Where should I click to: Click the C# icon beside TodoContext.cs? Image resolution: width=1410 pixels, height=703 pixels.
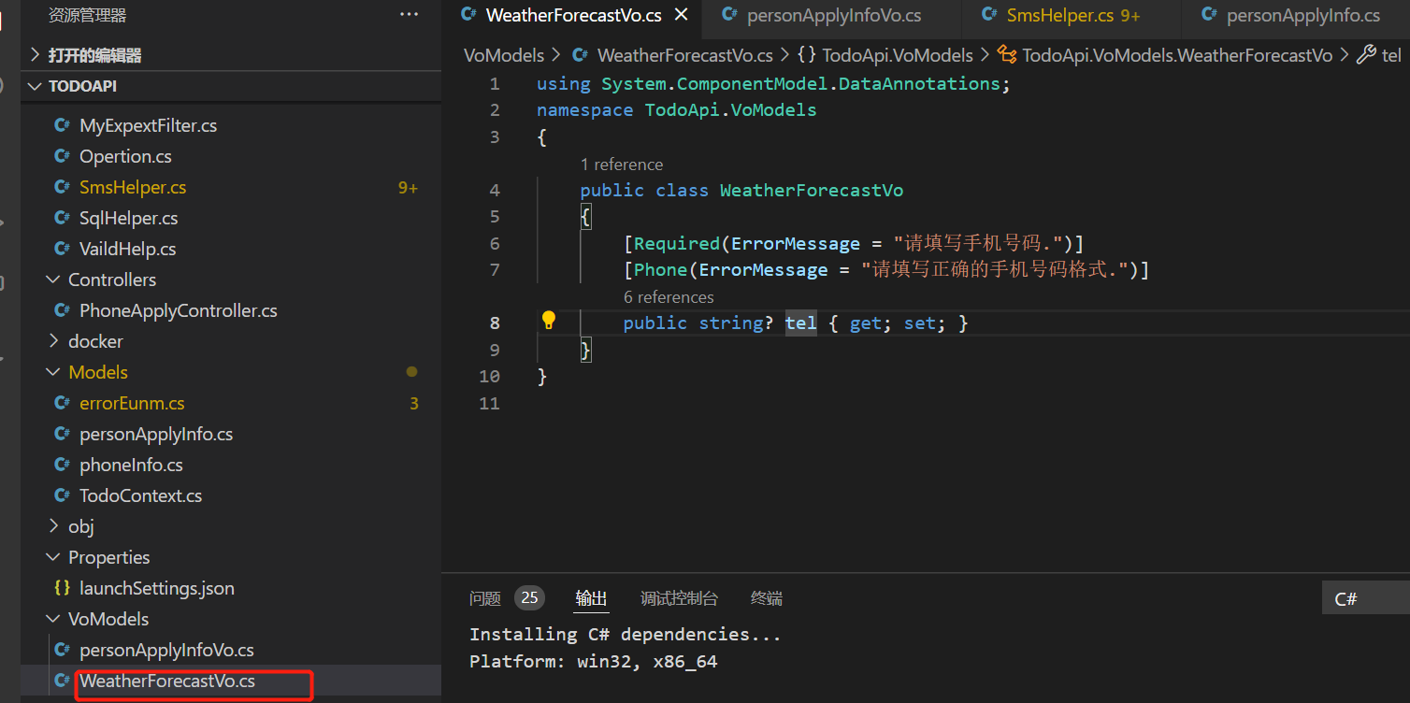pos(62,495)
